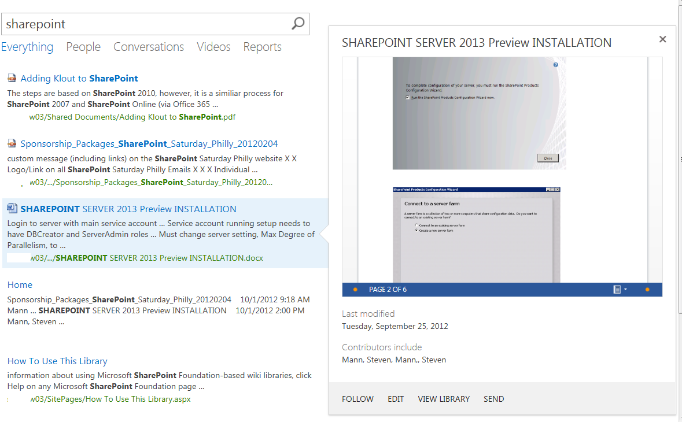Open the Home search result
Screen dimensions: 682x422
click(x=20, y=284)
